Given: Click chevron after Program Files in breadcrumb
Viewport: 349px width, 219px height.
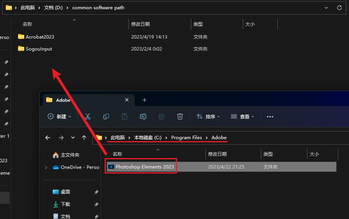Looking at the screenshot, I should tap(207, 138).
